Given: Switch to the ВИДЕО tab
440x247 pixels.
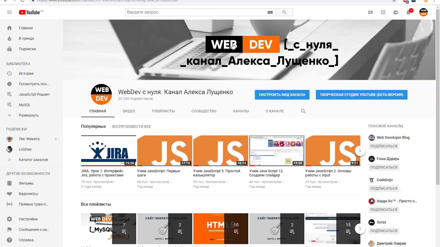Looking at the screenshot, I should pos(129,111).
